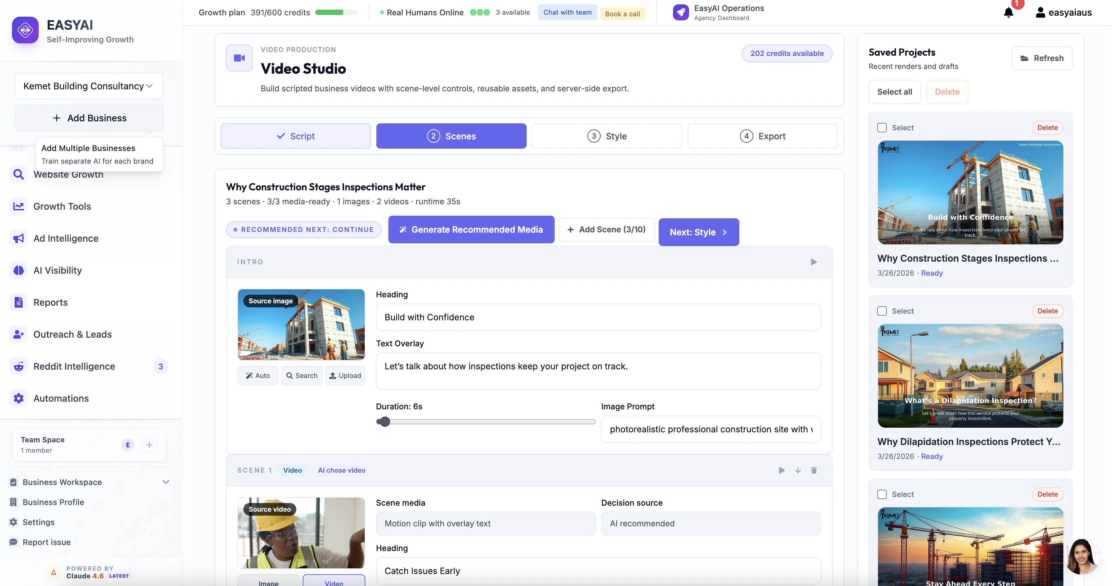The width and height of the screenshot is (1112, 586).
Task: Tick the Select checkbox on Construction Stages project
Action: [882, 127]
